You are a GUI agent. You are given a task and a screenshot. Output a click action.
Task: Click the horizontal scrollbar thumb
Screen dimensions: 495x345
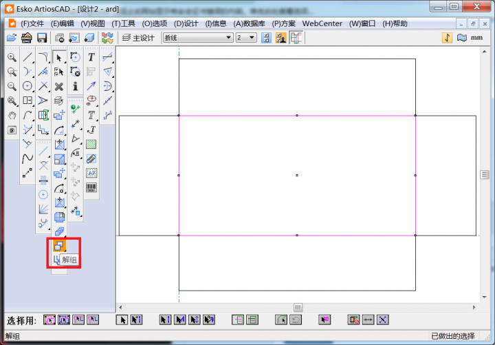click(x=298, y=307)
